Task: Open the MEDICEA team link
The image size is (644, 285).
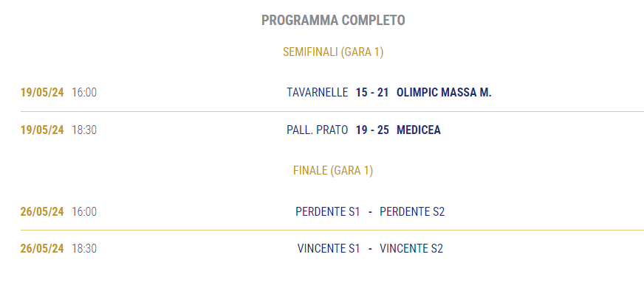Action: click(x=419, y=130)
